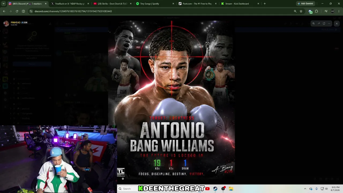
Task: Open the media controls toolbar icon
Action: coord(326,11)
